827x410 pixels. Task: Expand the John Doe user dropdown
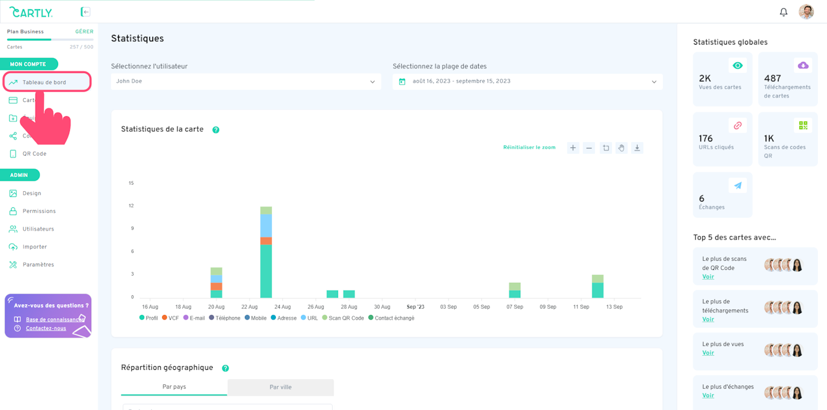point(246,81)
